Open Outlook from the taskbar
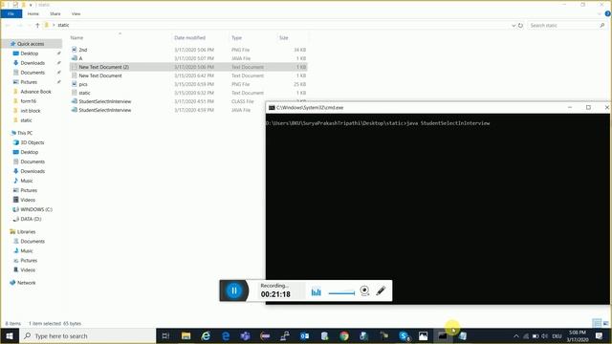This screenshot has height=344, width=612. pyautogui.click(x=304, y=335)
